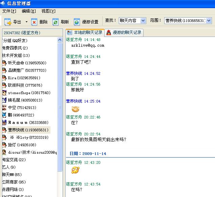Viewport: 215px width, 197px height.
Task: Click 中空 contact avatar
Action: click(4, 108)
